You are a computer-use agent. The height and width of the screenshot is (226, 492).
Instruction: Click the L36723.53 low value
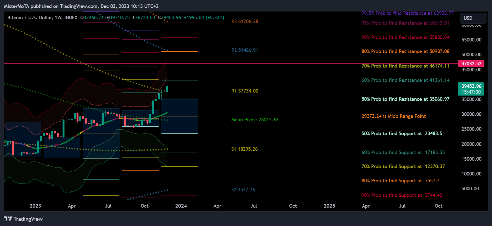point(144,18)
